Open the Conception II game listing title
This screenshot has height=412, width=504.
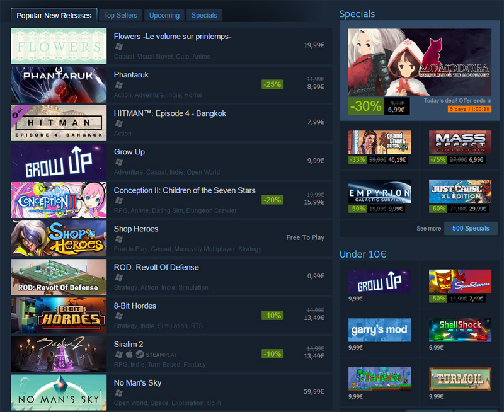tap(185, 190)
